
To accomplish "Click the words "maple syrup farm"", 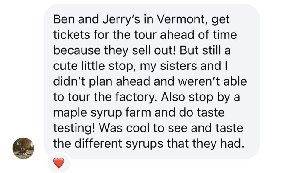I will [104, 113].
